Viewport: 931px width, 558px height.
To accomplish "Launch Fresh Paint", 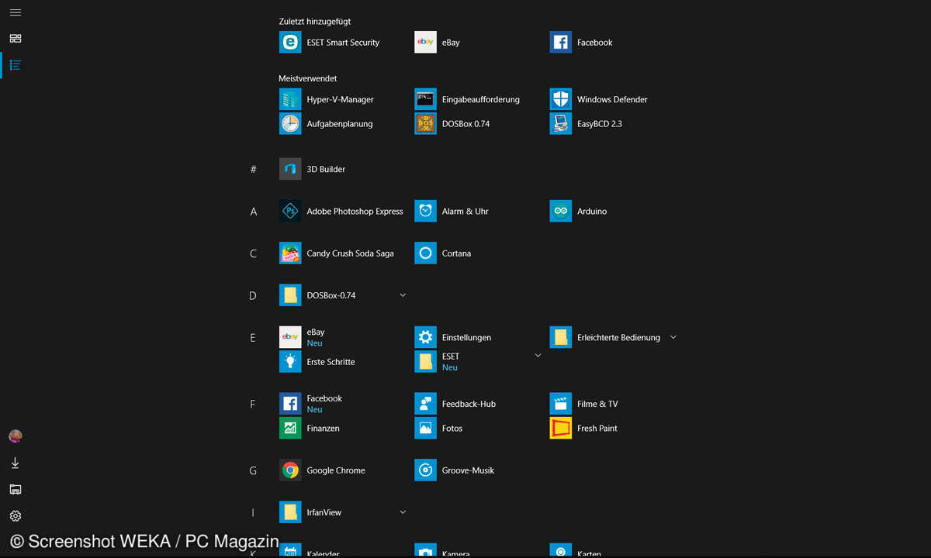I will (584, 428).
